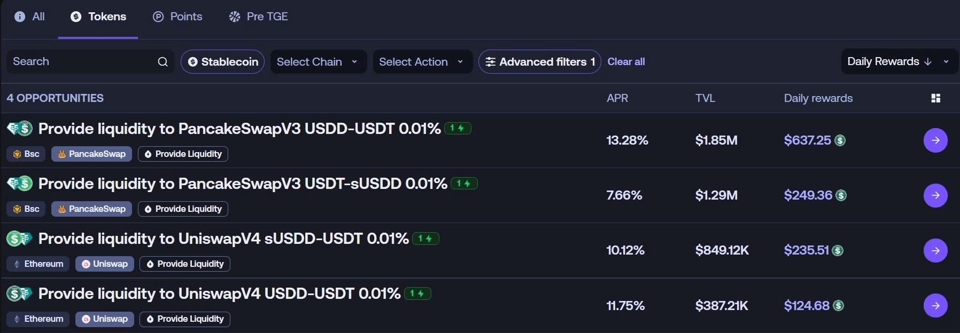The image size is (960, 333).
Task: Open PancakeSwapV3 USDD-USDT opportunity arrow
Action: 935,140
